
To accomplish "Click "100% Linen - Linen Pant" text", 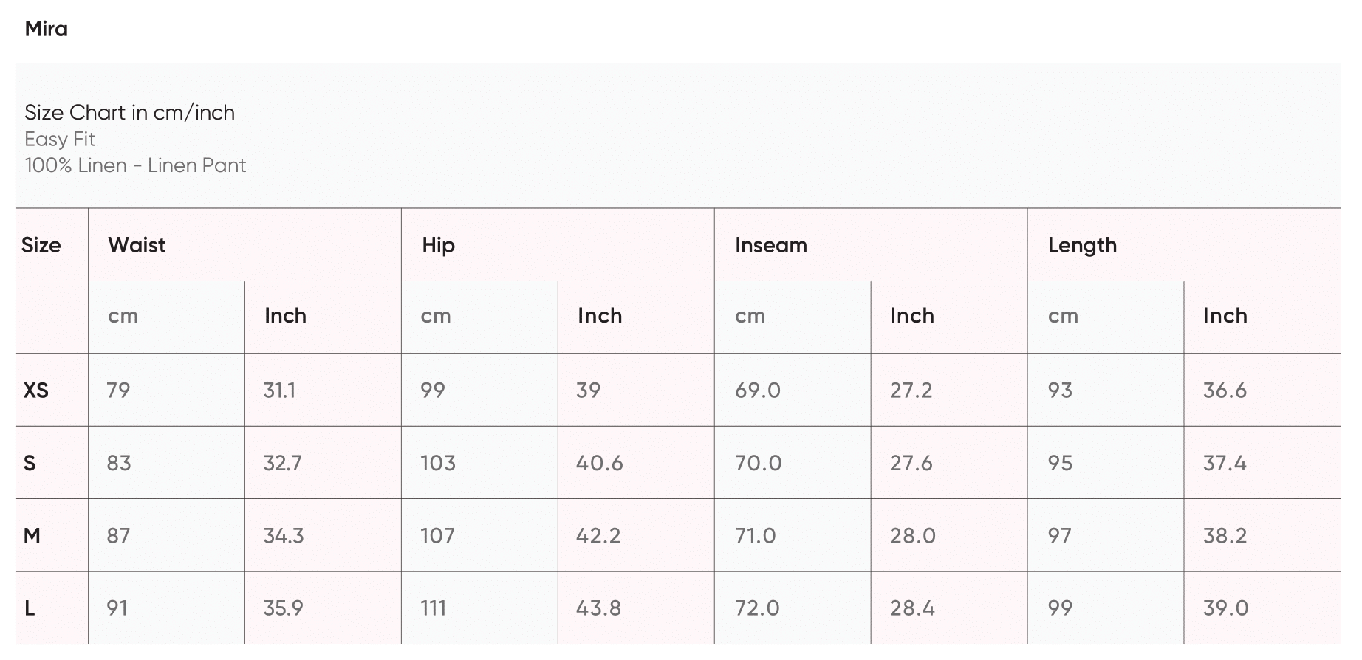I will click(135, 165).
